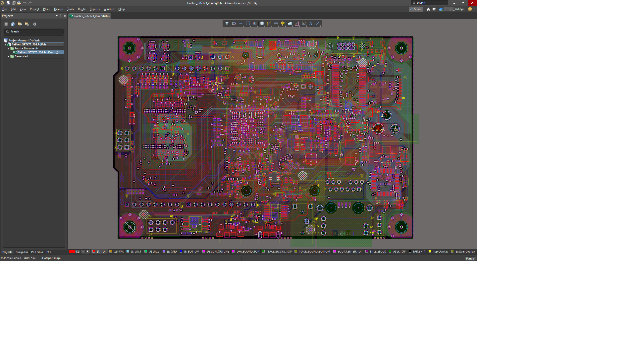Viewport: 636px width, 348px height.
Task: Expand the Generated folder
Action: [9, 56]
